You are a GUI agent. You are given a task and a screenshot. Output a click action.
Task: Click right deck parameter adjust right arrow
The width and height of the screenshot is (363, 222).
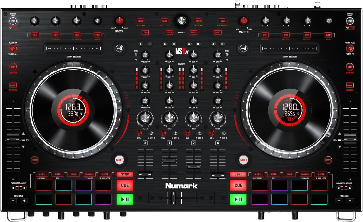pyautogui.click(x=350, y=188)
